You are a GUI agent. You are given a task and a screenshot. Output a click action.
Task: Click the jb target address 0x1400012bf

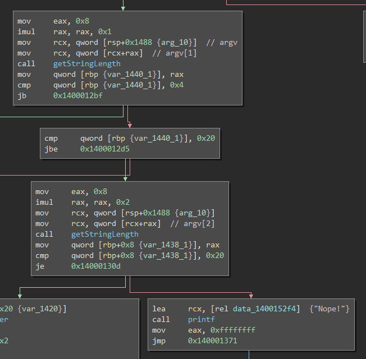pyautogui.click(x=78, y=95)
